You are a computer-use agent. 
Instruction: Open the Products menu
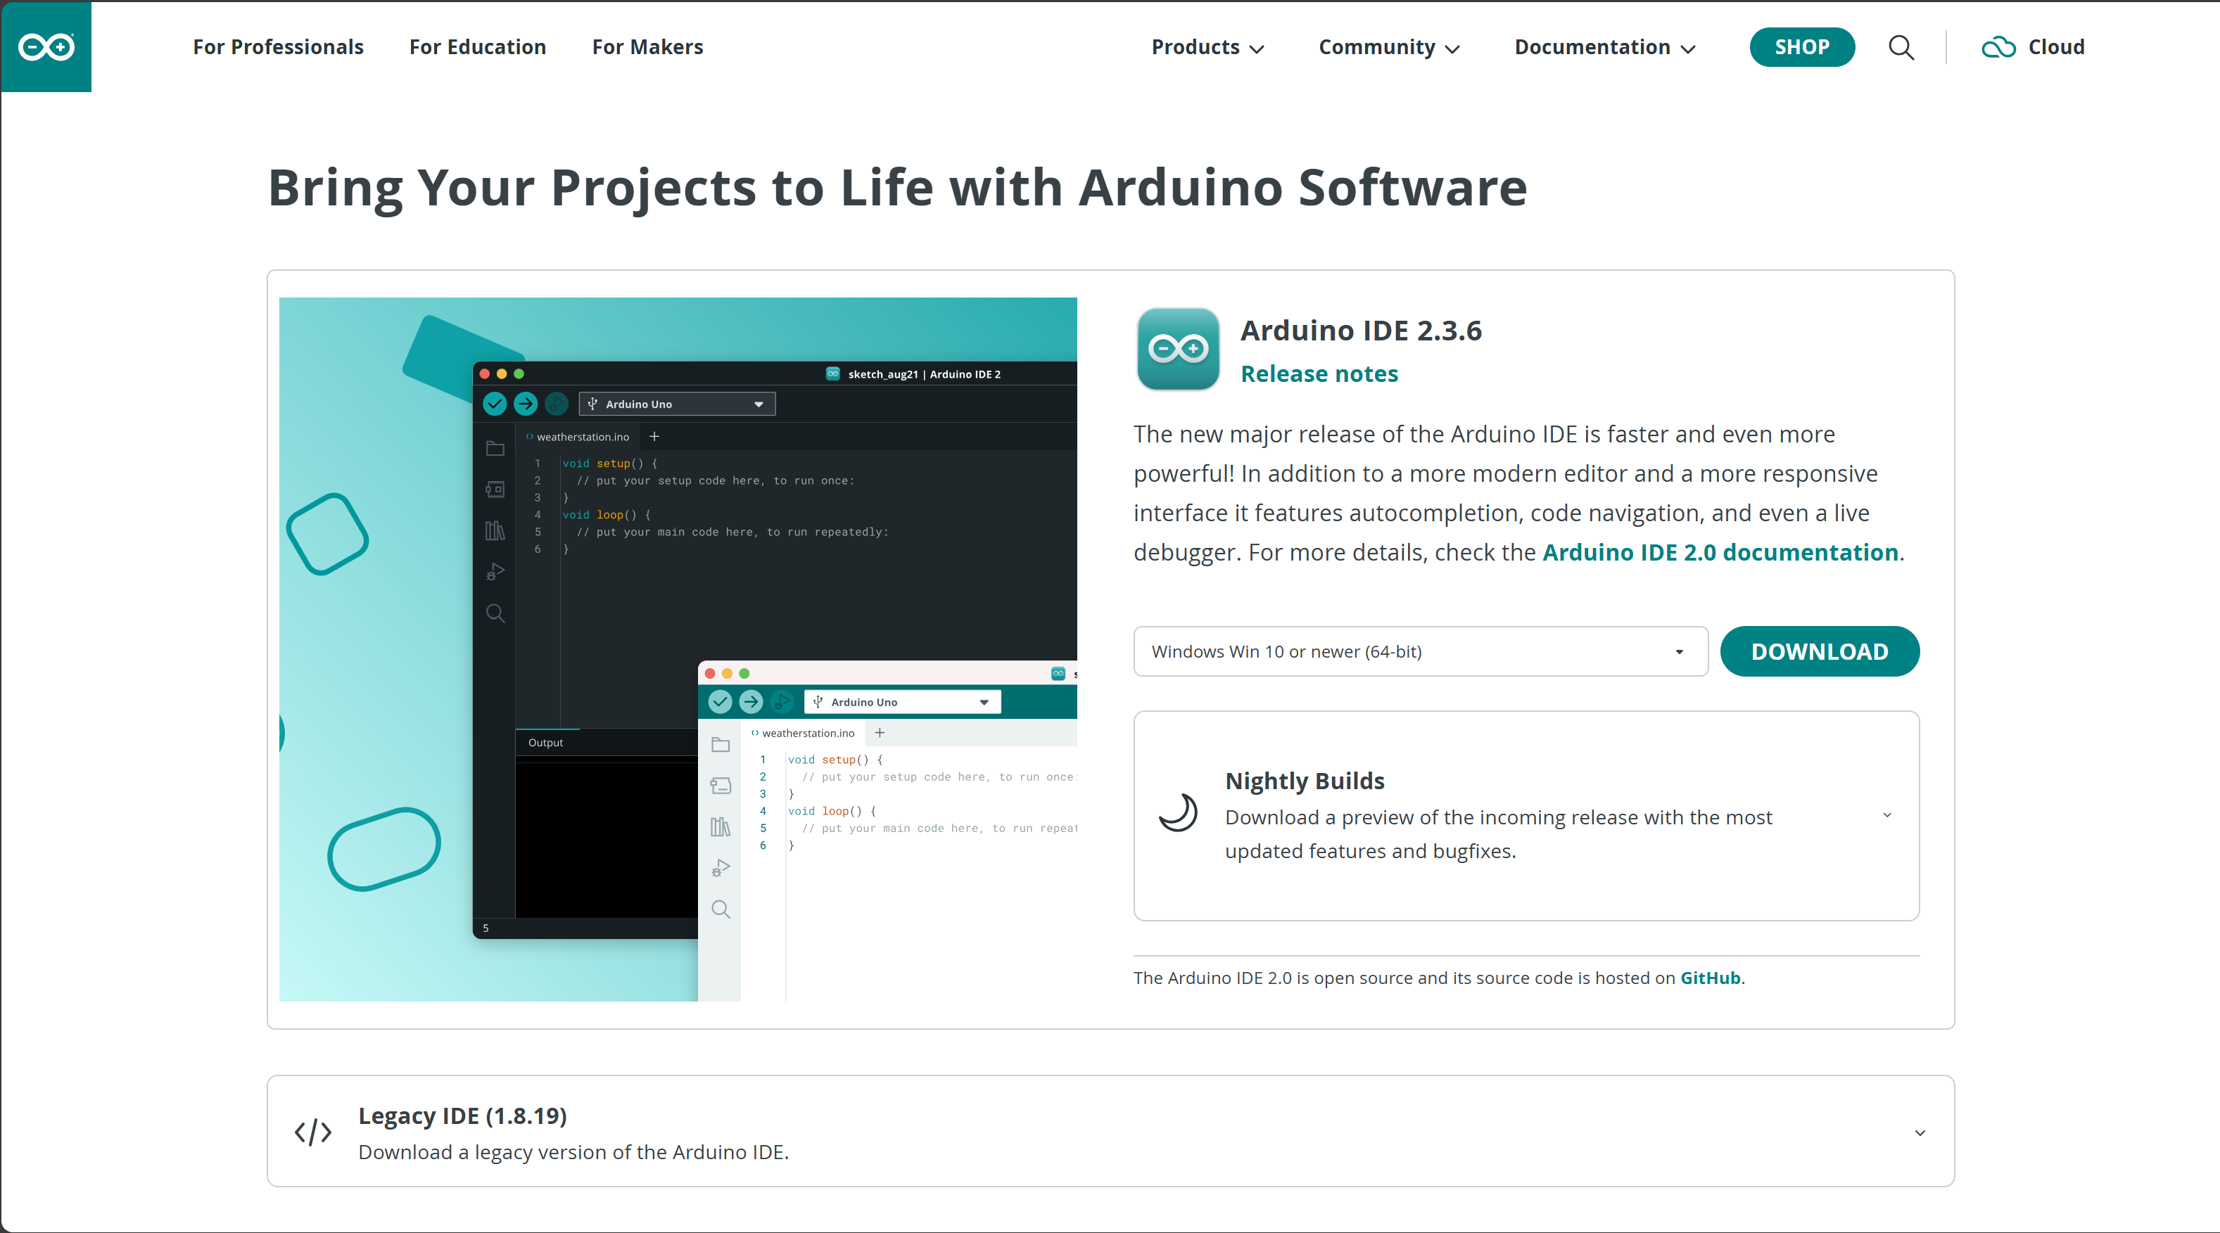tap(1207, 47)
